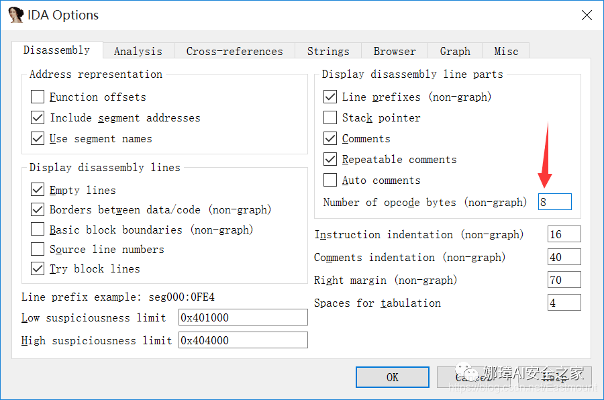Click the Low suspiciousness limit label
604x400 pixels.
93,318
